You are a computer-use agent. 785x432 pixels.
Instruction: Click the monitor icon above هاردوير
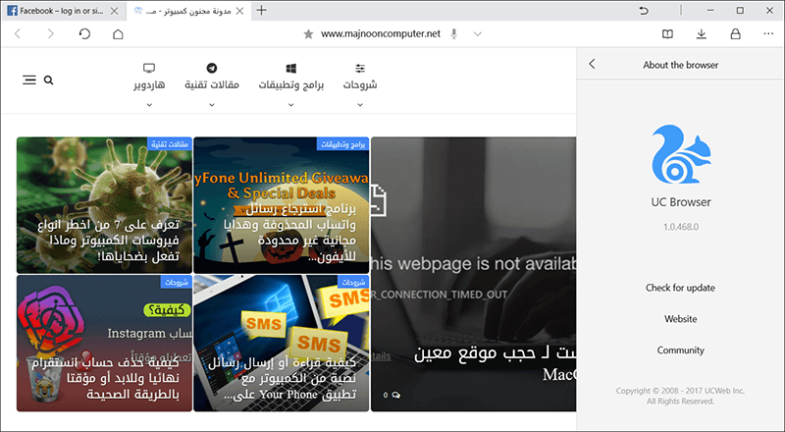149,68
